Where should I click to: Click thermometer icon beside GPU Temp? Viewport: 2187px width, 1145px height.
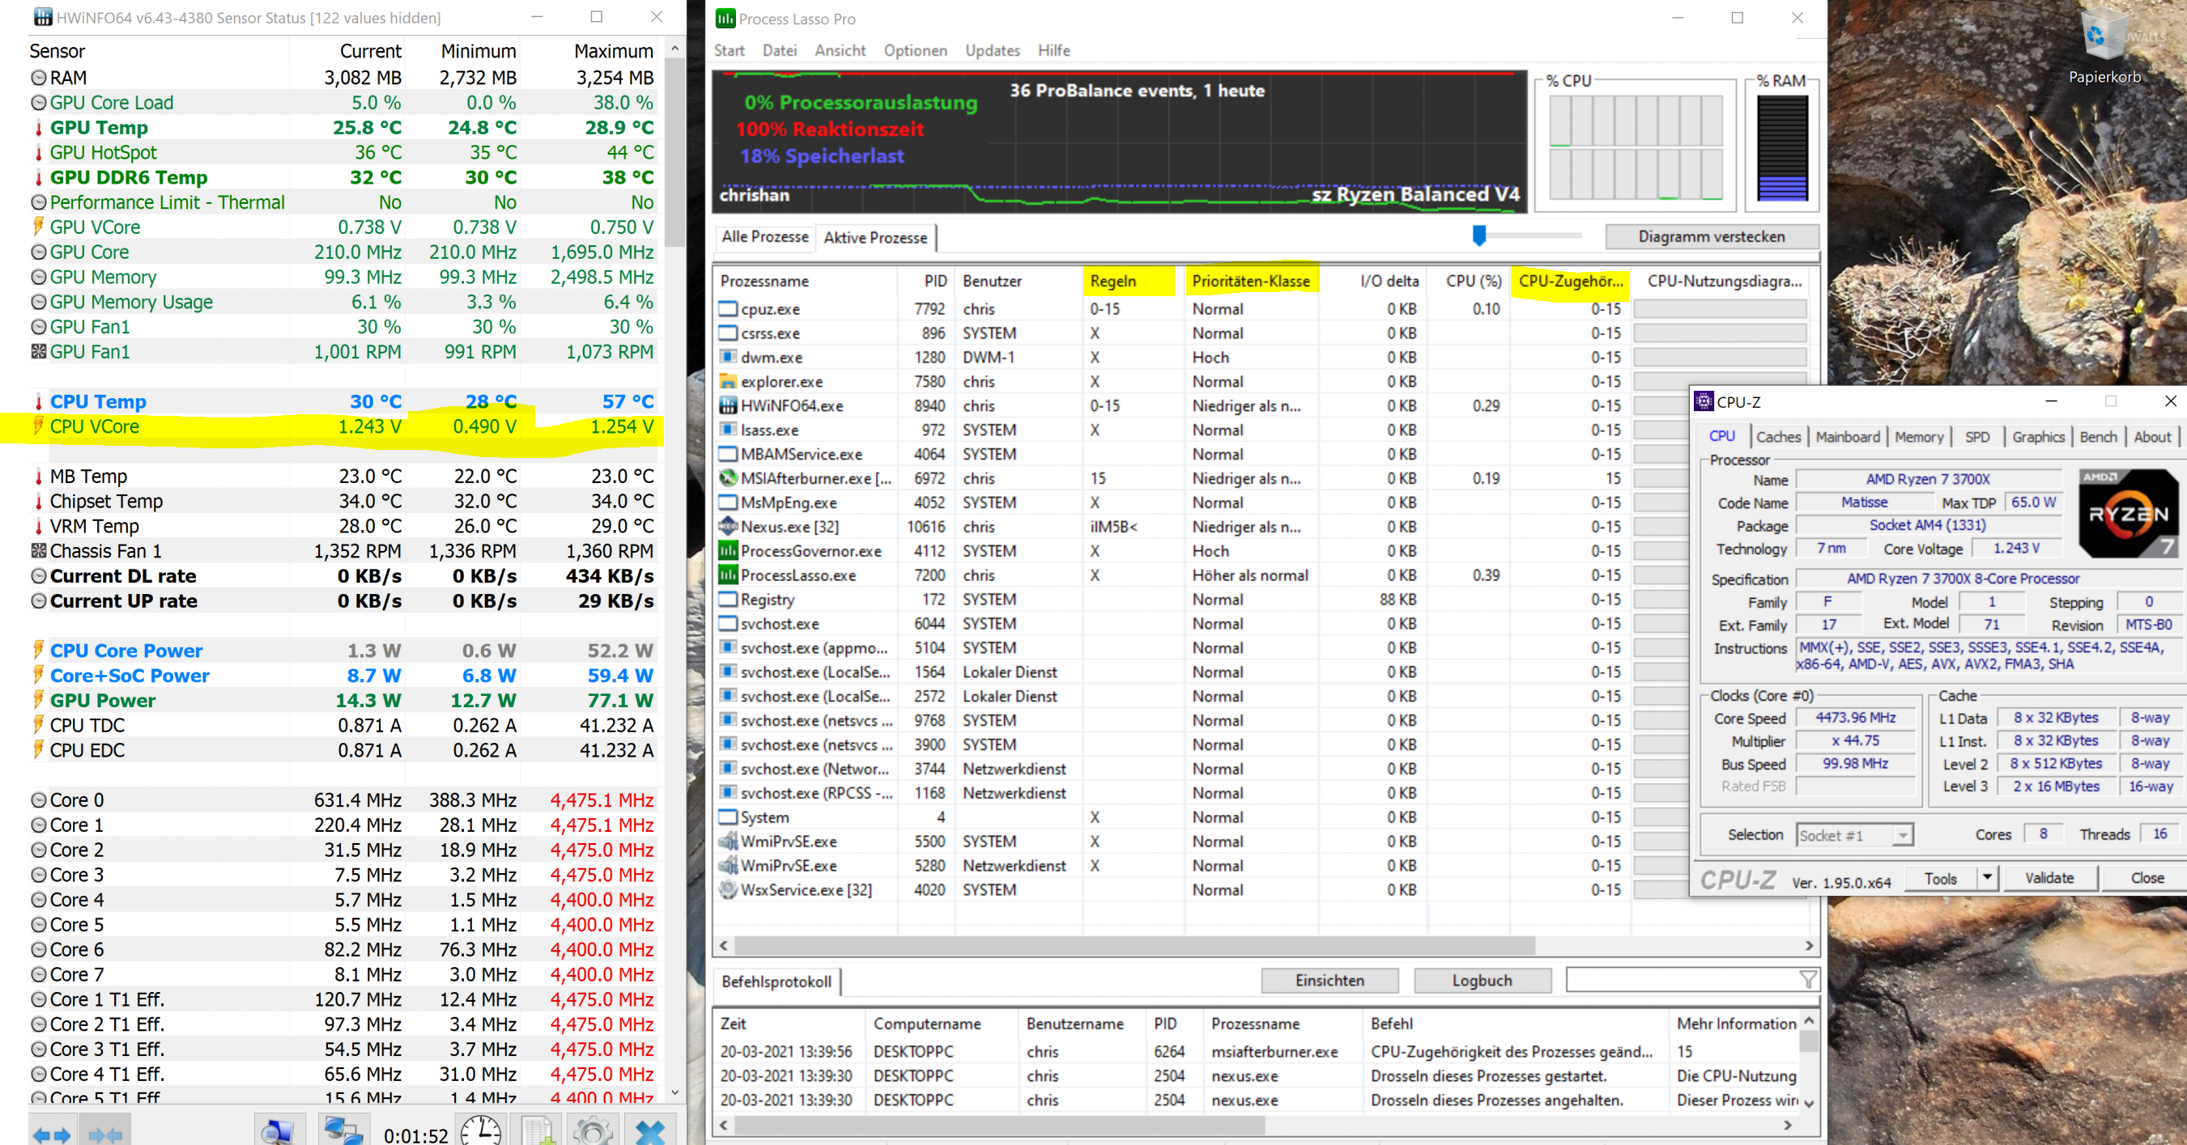tap(38, 127)
